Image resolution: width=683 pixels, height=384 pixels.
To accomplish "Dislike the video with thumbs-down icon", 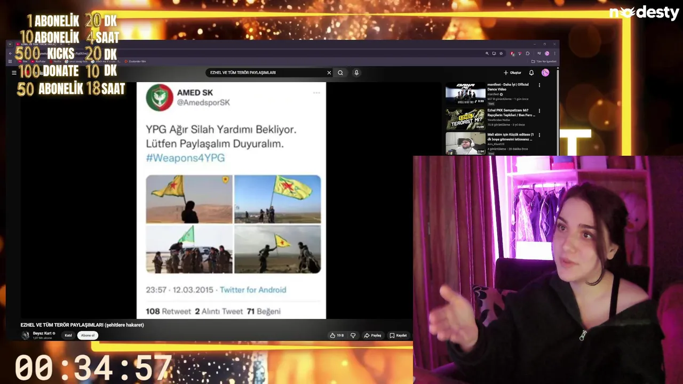I will [x=353, y=335].
